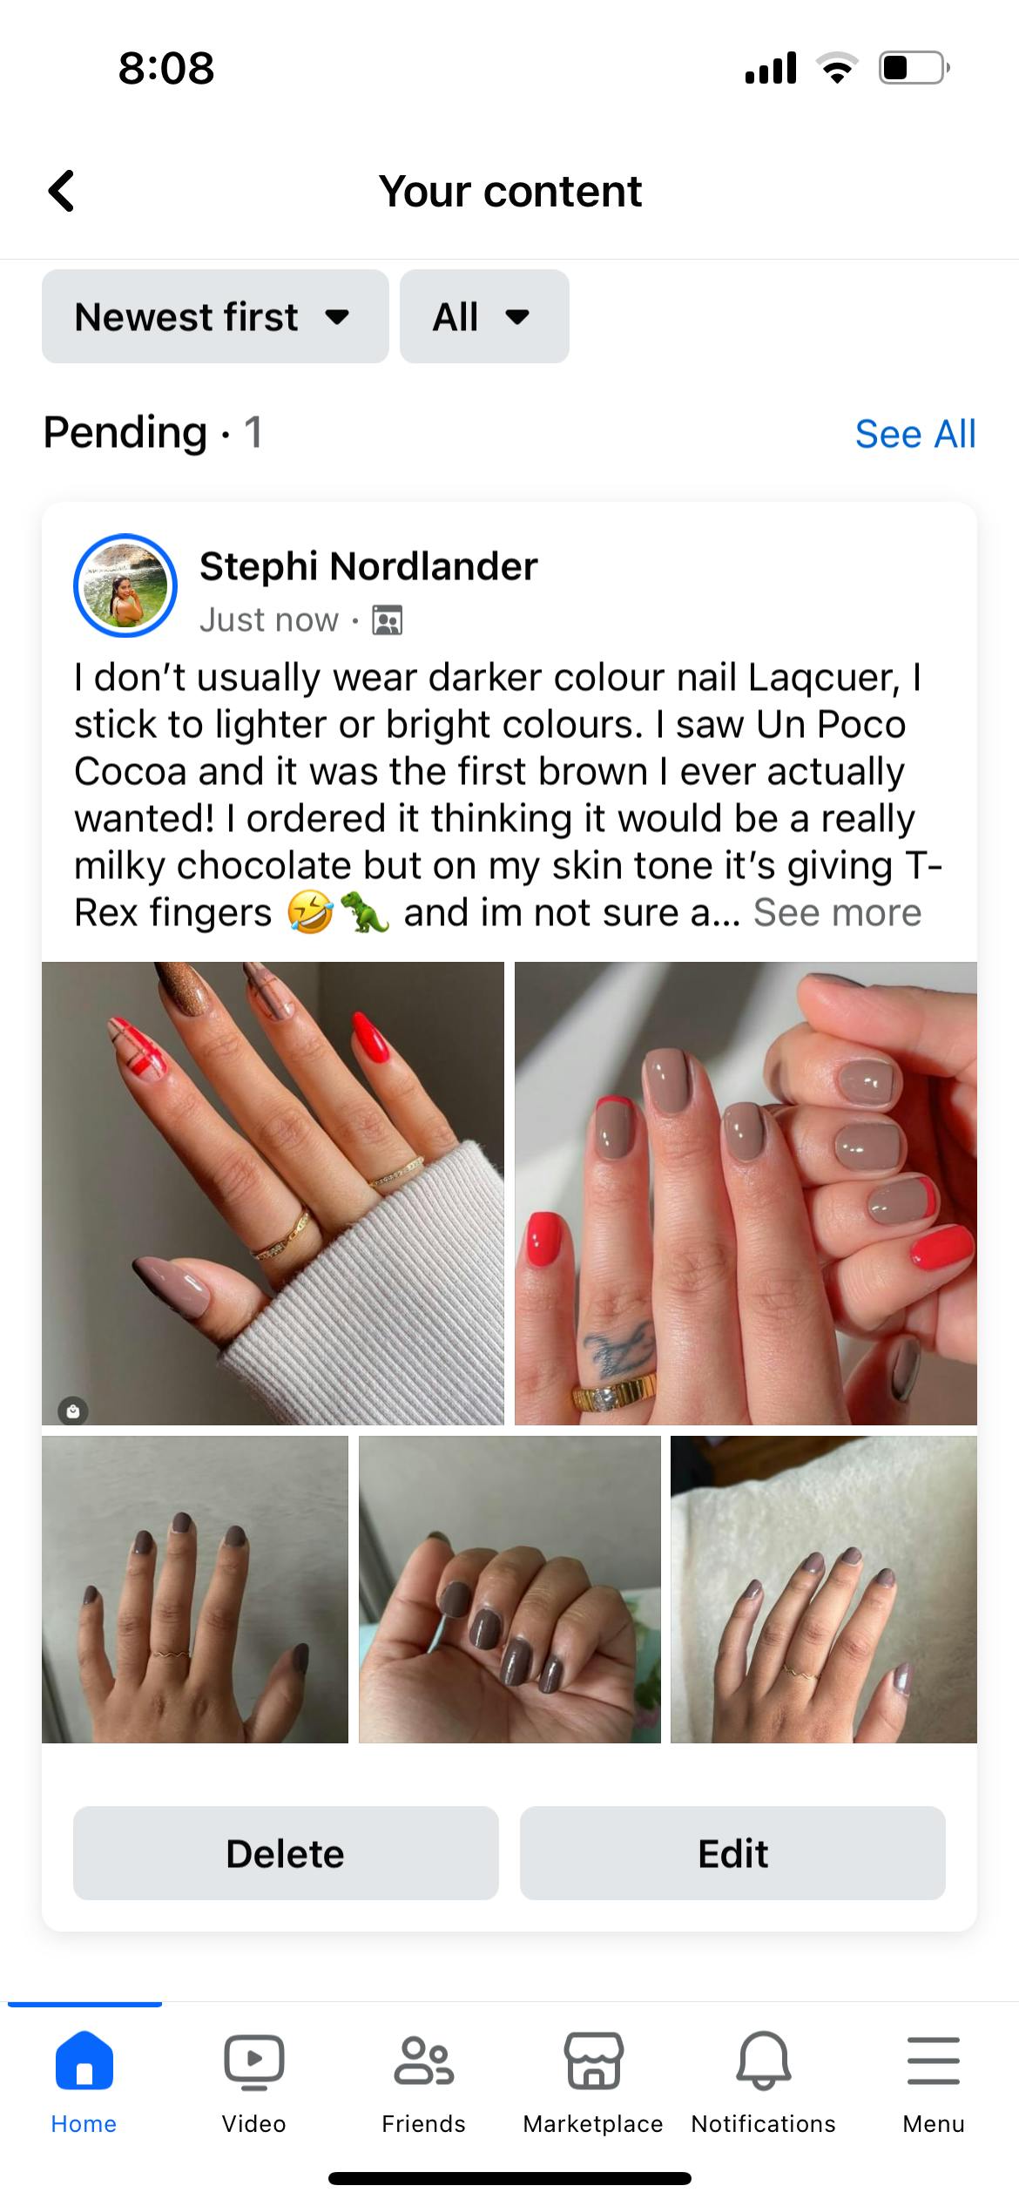Image resolution: width=1019 pixels, height=2206 pixels.
Task: Open the Stephi Nordlander profile name
Action: (368, 566)
